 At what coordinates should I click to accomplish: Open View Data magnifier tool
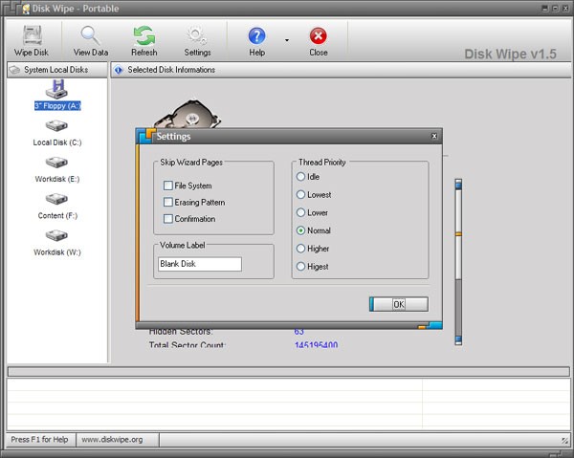91,35
